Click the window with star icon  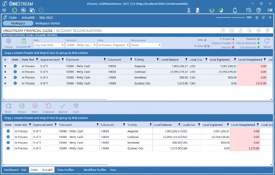pyautogui.click(x=249, y=10)
